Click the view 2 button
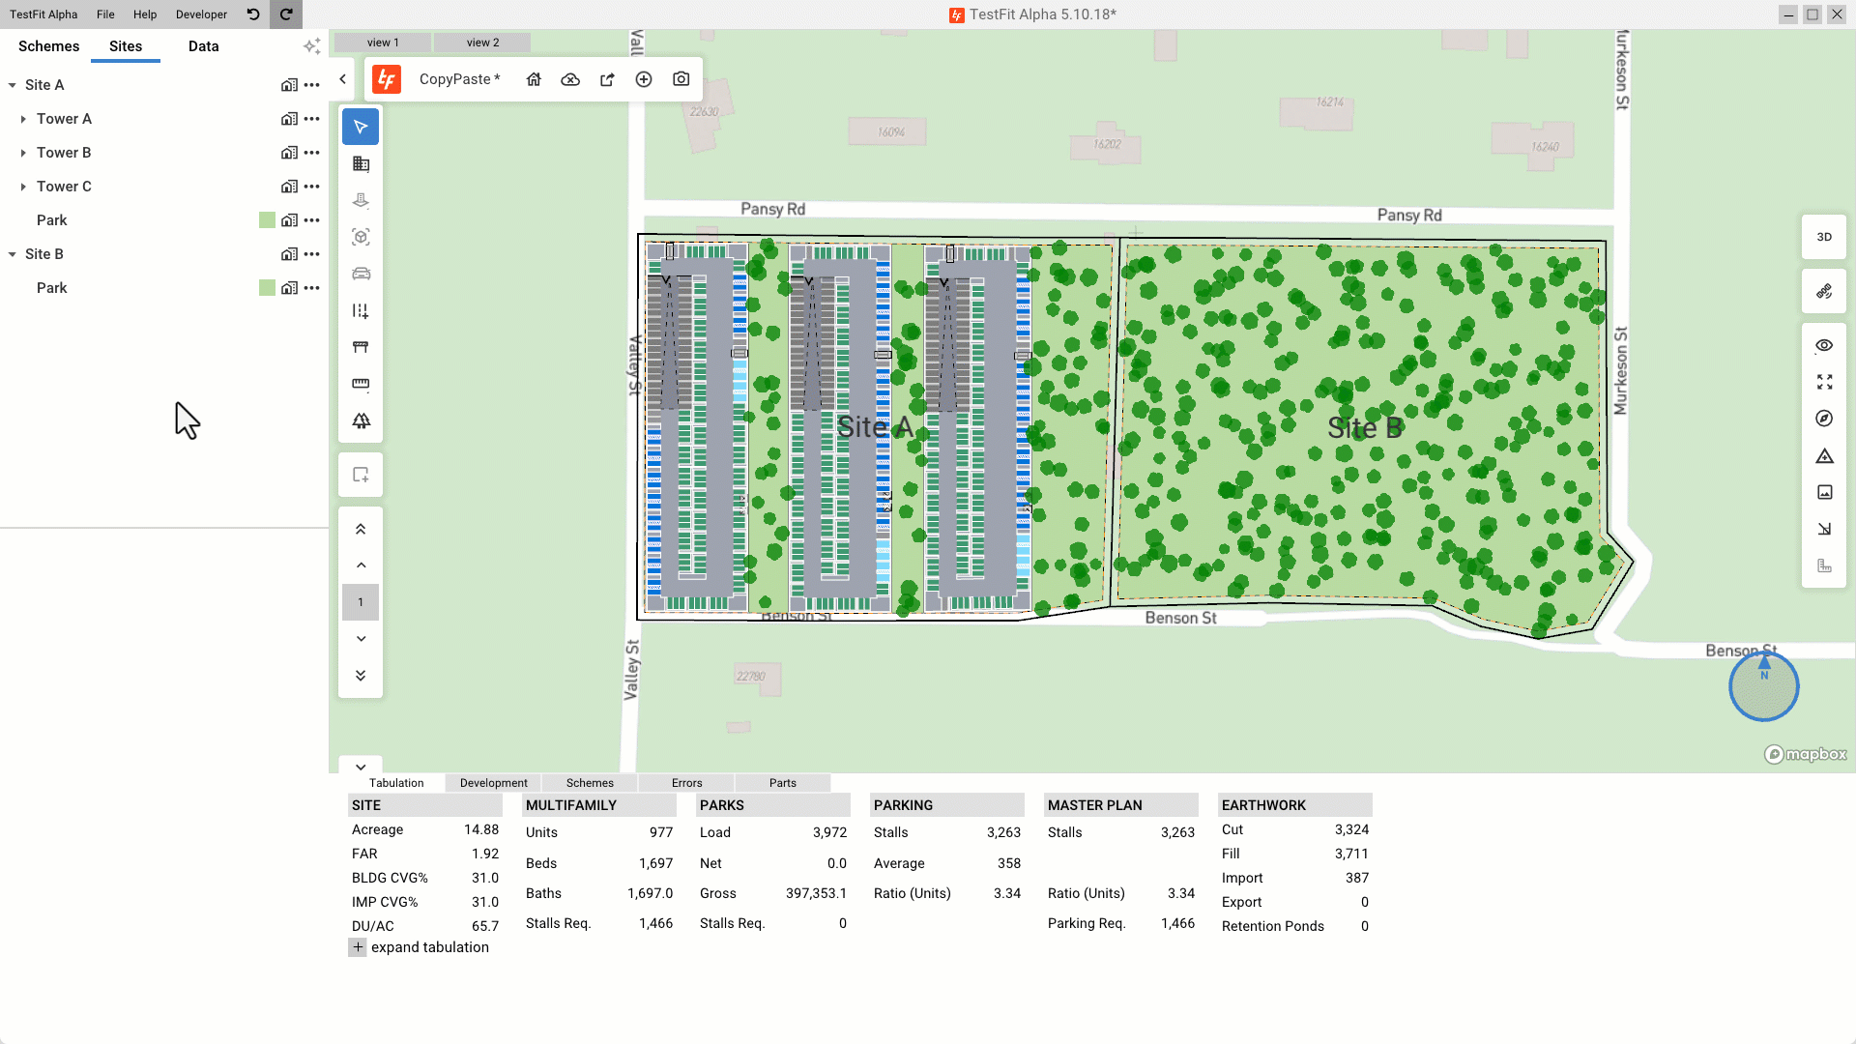 coord(482,43)
